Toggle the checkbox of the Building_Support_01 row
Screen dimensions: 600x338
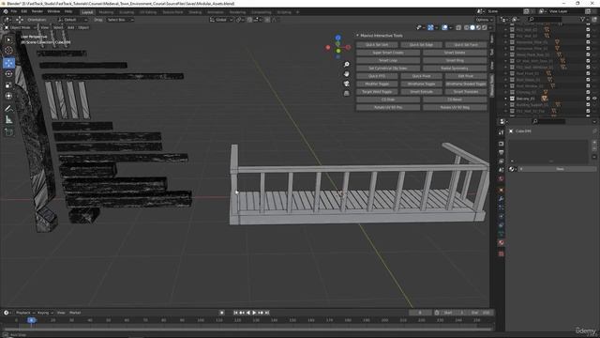click(588, 104)
